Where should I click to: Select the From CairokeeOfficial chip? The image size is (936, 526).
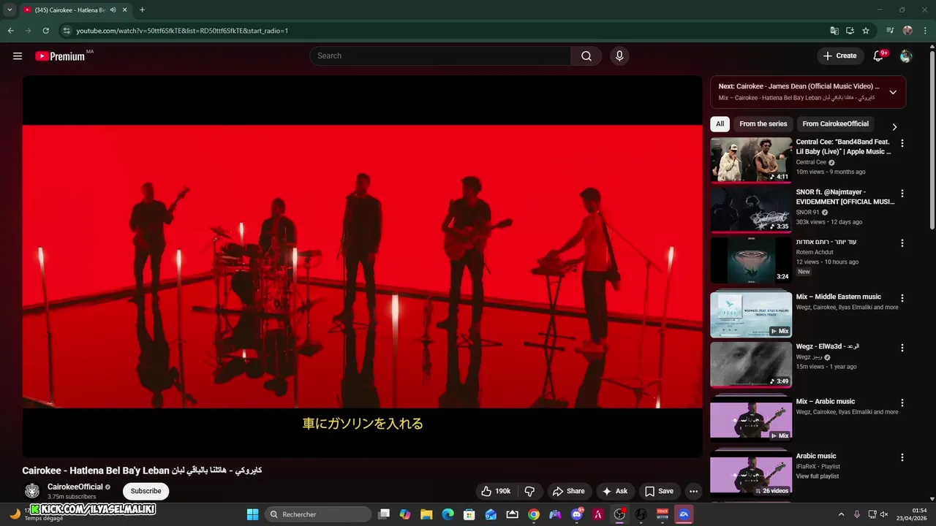pyautogui.click(x=835, y=123)
